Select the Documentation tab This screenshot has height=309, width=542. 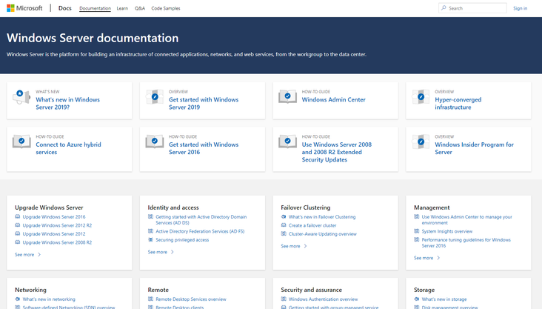pos(95,8)
